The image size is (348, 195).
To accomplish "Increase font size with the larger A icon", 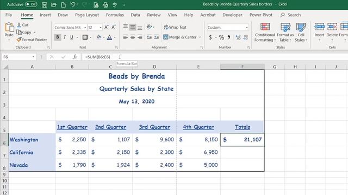I will click(107, 27).
